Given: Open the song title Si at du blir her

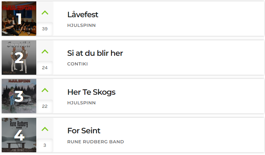Looking at the screenshot, I should 95,53.
